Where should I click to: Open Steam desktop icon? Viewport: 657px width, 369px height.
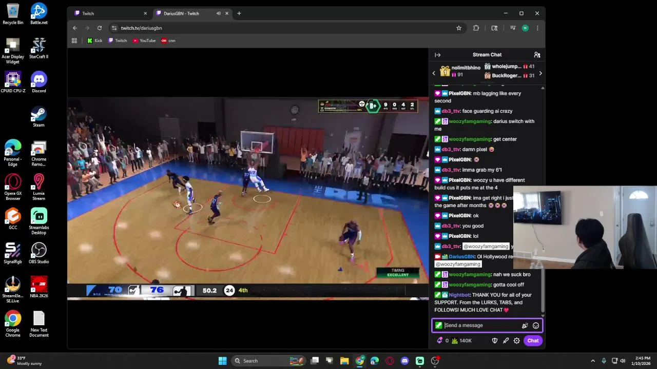(38, 116)
